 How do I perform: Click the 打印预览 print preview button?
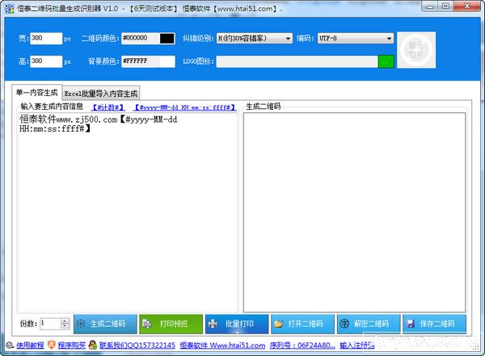(x=171, y=324)
